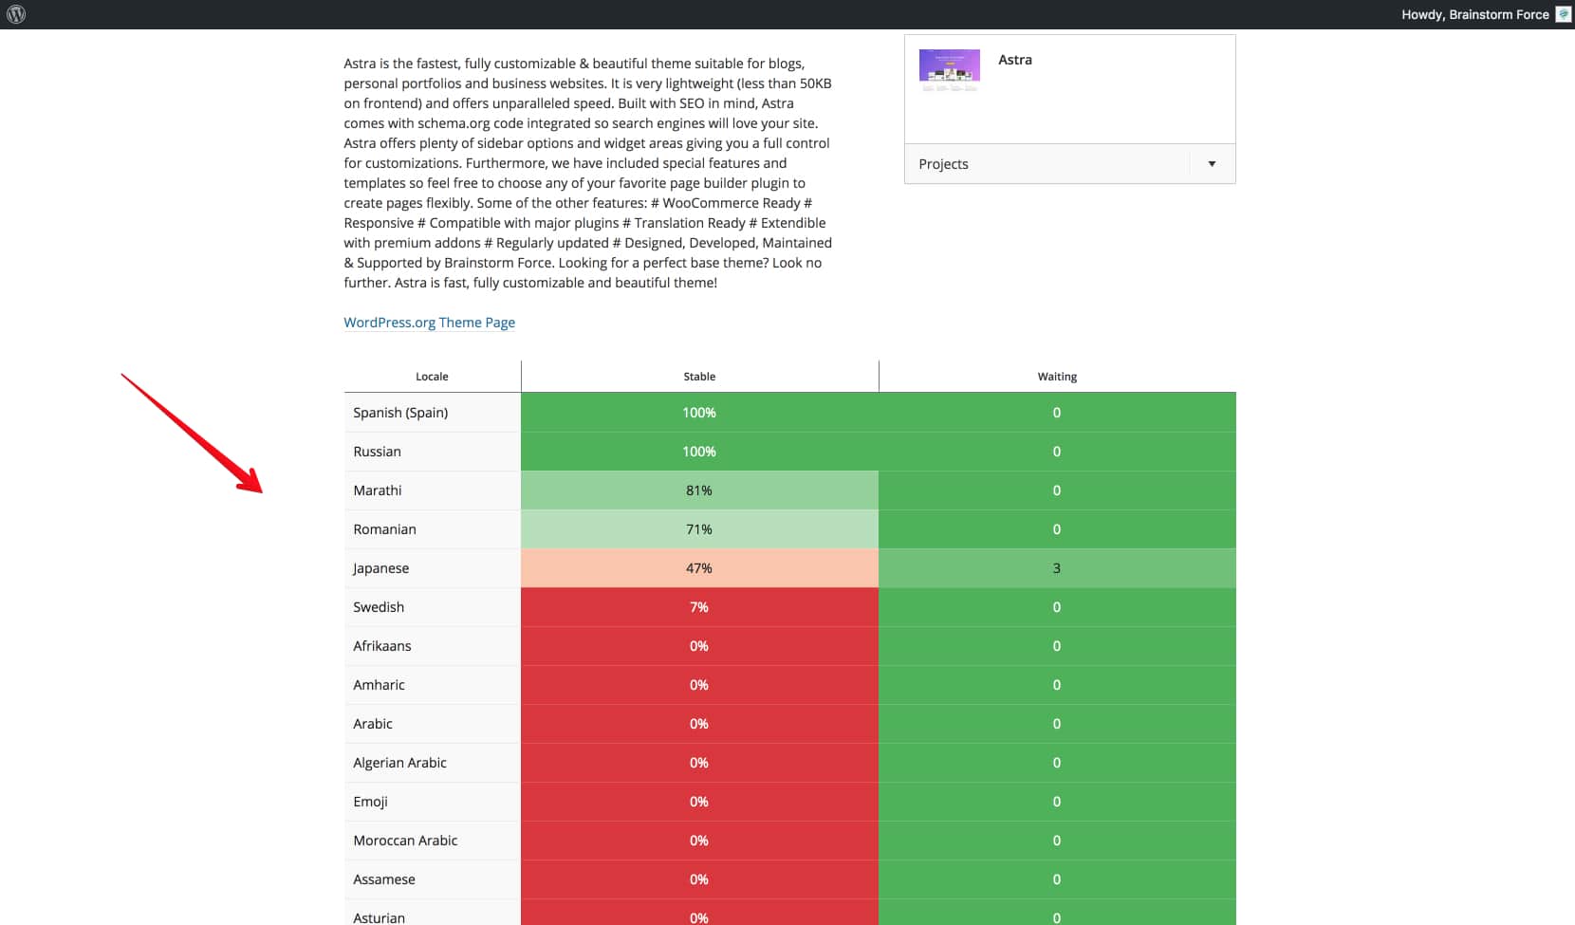Sort by the Waiting column header

(1057, 377)
